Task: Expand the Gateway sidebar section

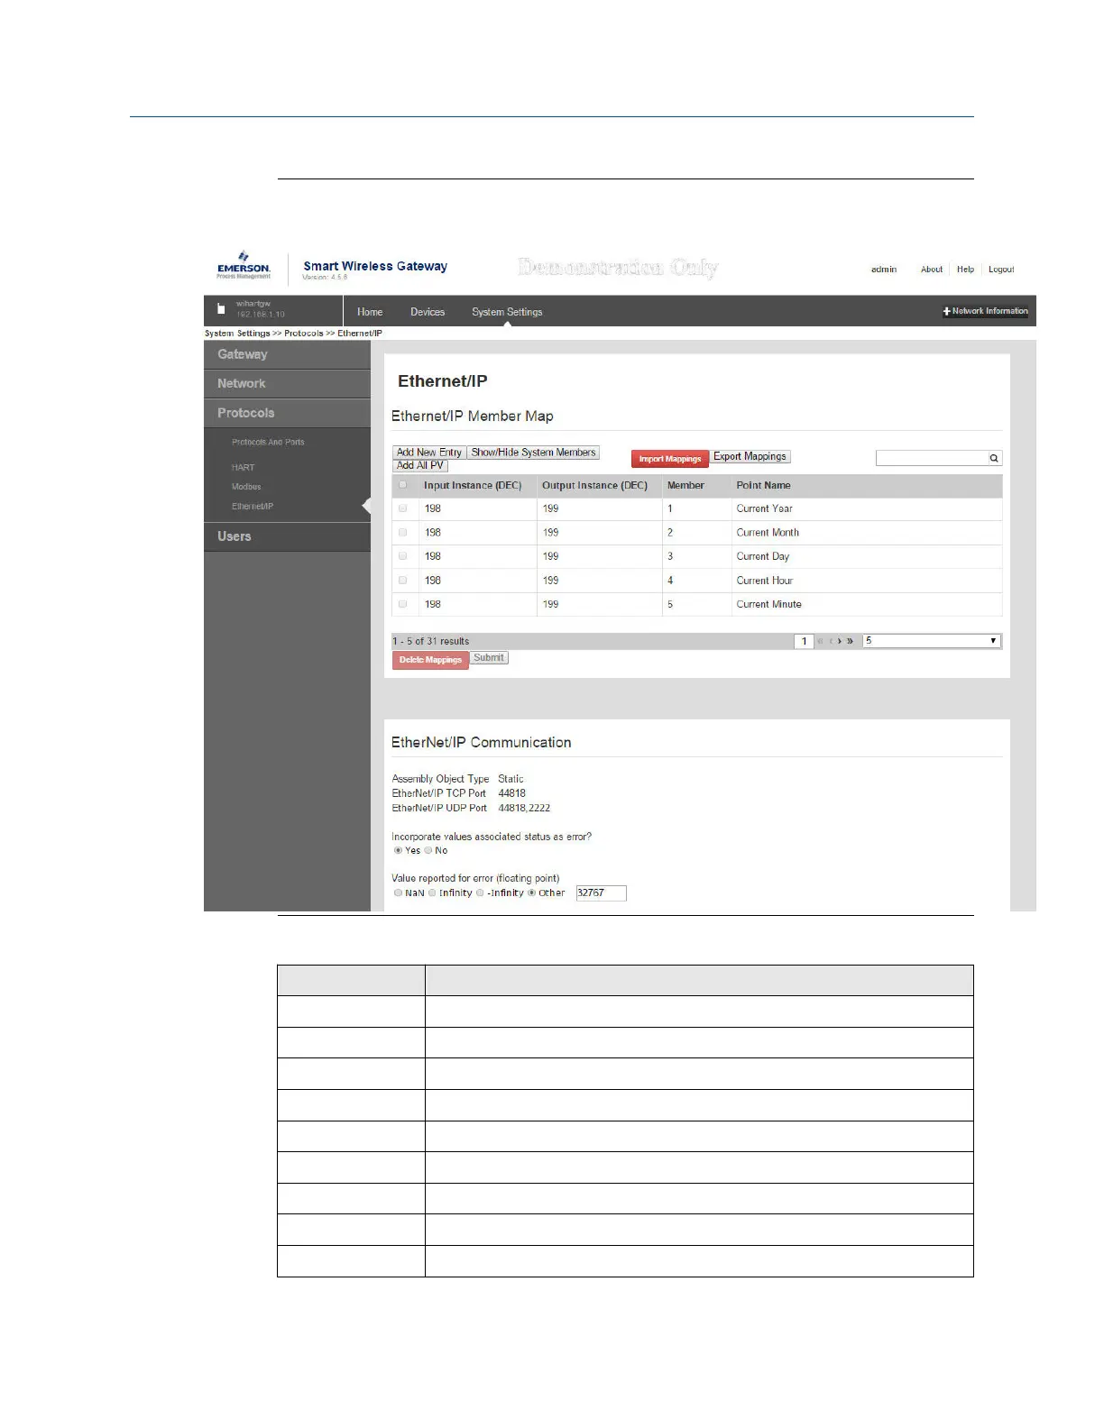Action: pos(287,354)
